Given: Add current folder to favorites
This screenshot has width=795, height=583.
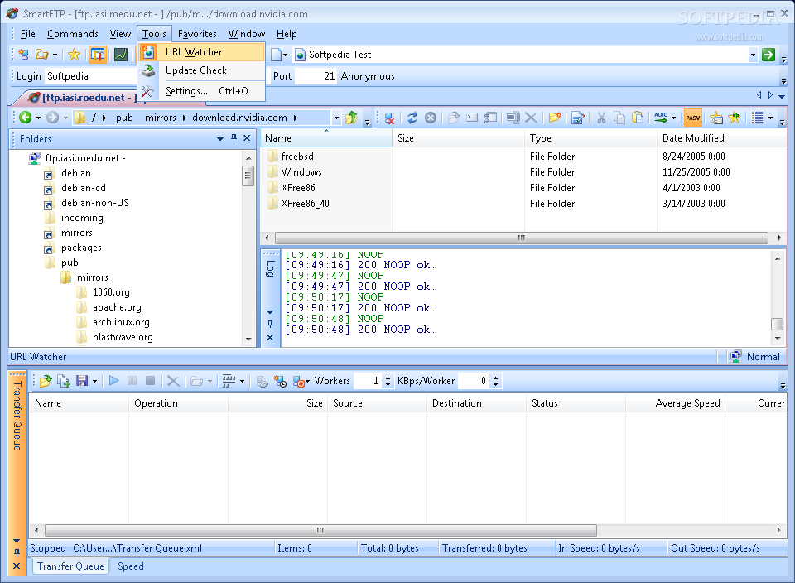Looking at the screenshot, I should click(x=735, y=118).
